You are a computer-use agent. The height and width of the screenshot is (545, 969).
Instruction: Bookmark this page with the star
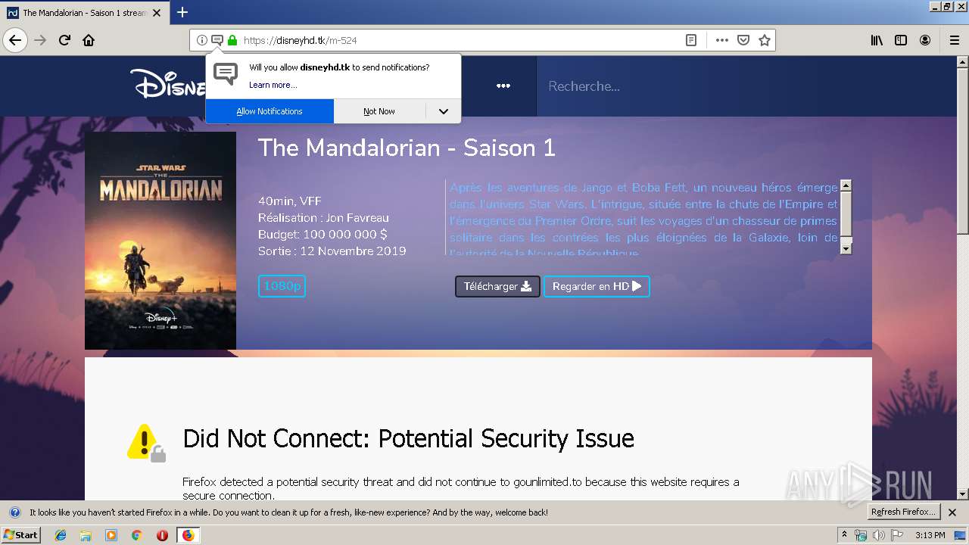765,40
